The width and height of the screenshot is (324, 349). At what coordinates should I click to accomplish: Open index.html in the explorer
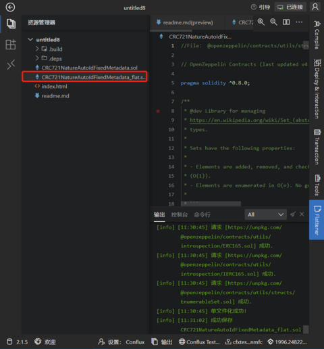[51, 87]
